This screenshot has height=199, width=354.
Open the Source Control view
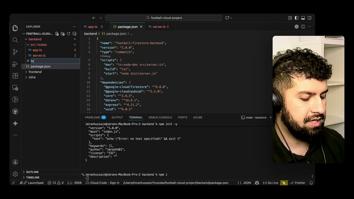15,52
